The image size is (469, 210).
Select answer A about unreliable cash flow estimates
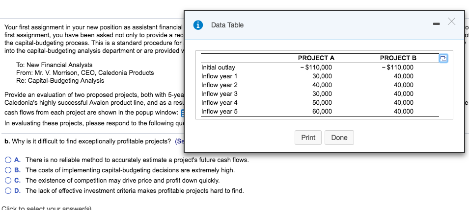8,160
